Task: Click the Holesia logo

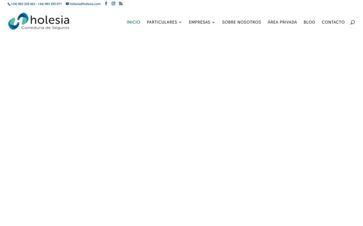Action: [39, 21]
